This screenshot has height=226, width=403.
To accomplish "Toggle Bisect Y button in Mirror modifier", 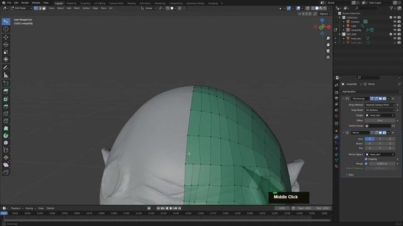I will 380,144.
